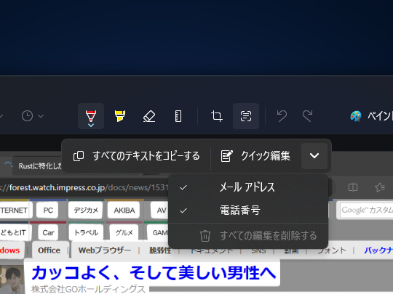
Task: Click the 株式会社GOホールディングス ad text
Action: tap(88, 289)
